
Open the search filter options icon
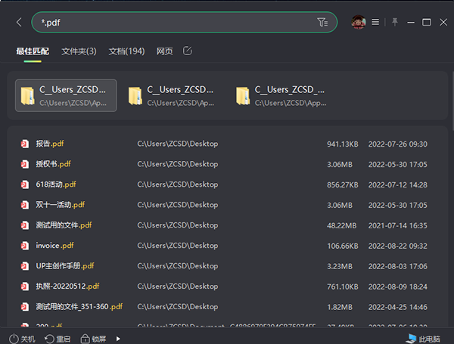(323, 23)
